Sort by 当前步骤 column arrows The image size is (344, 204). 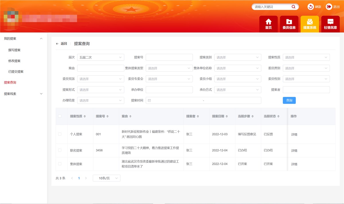253,116
